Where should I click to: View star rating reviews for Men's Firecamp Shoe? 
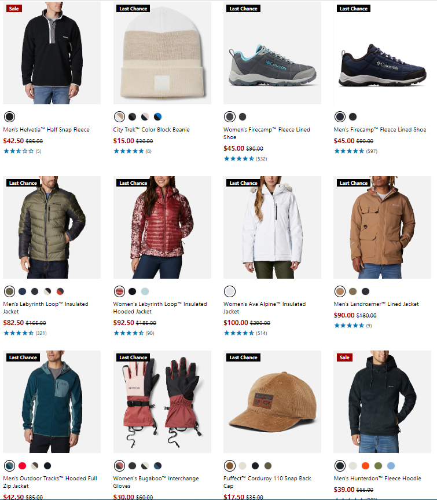click(355, 151)
